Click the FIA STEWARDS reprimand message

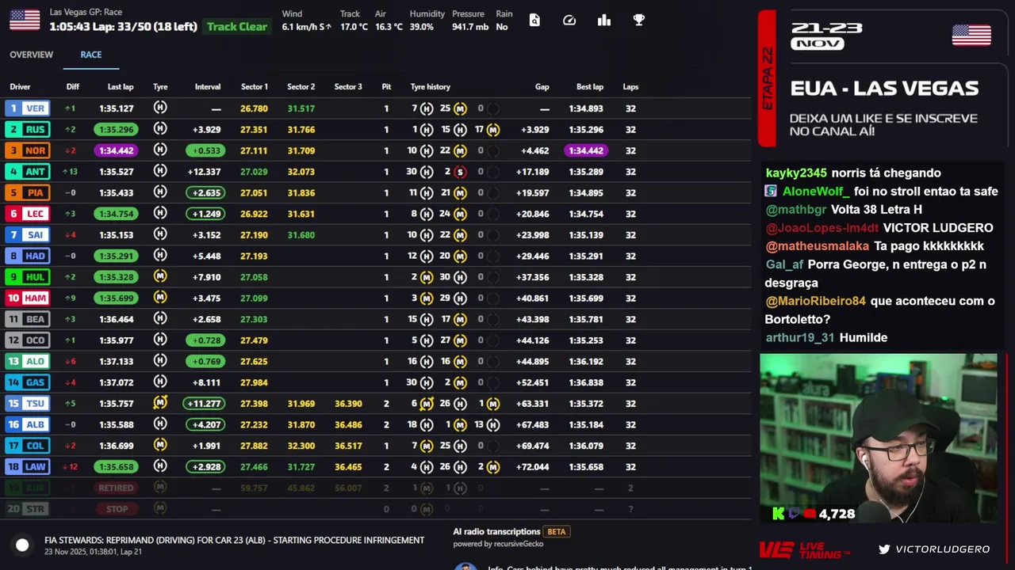pos(234,540)
